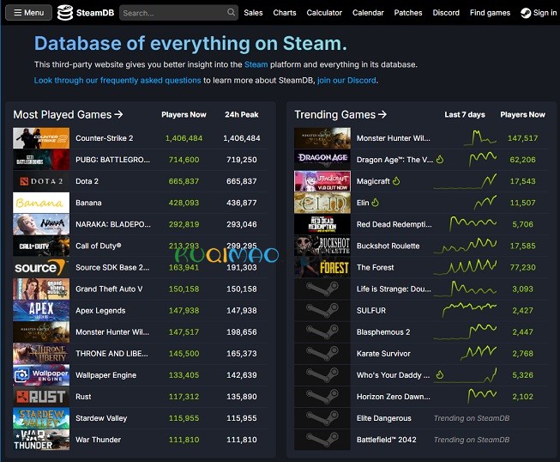The image size is (560, 462).
Task: Click the search magnifier icon
Action: pos(231,13)
